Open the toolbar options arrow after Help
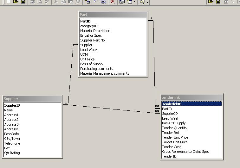Viewport: 240px width, 168px height. (147, 2)
